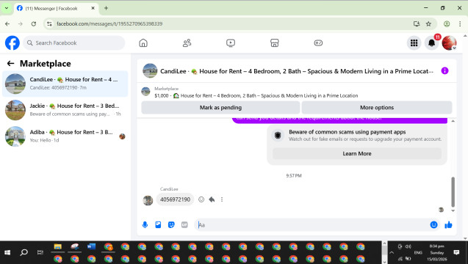This screenshot has height=264, width=468.
Task: Open notifications bell with 11 badge
Action: pyautogui.click(x=431, y=43)
